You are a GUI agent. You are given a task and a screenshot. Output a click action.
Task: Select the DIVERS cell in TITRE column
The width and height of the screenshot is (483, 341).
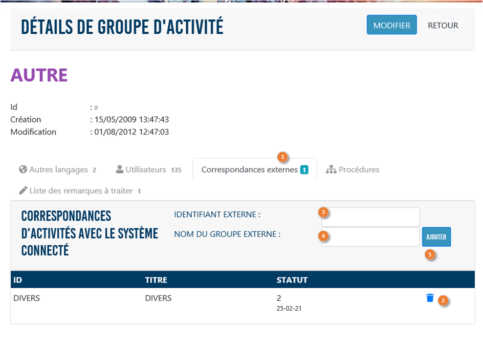coord(158,298)
